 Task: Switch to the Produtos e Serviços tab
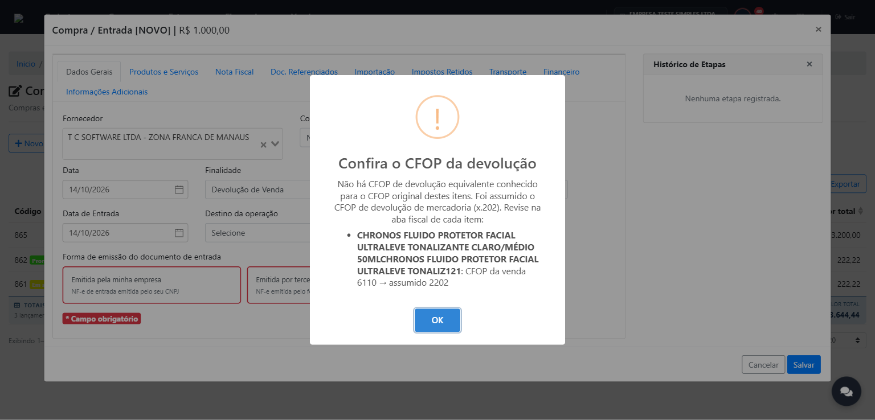163,72
